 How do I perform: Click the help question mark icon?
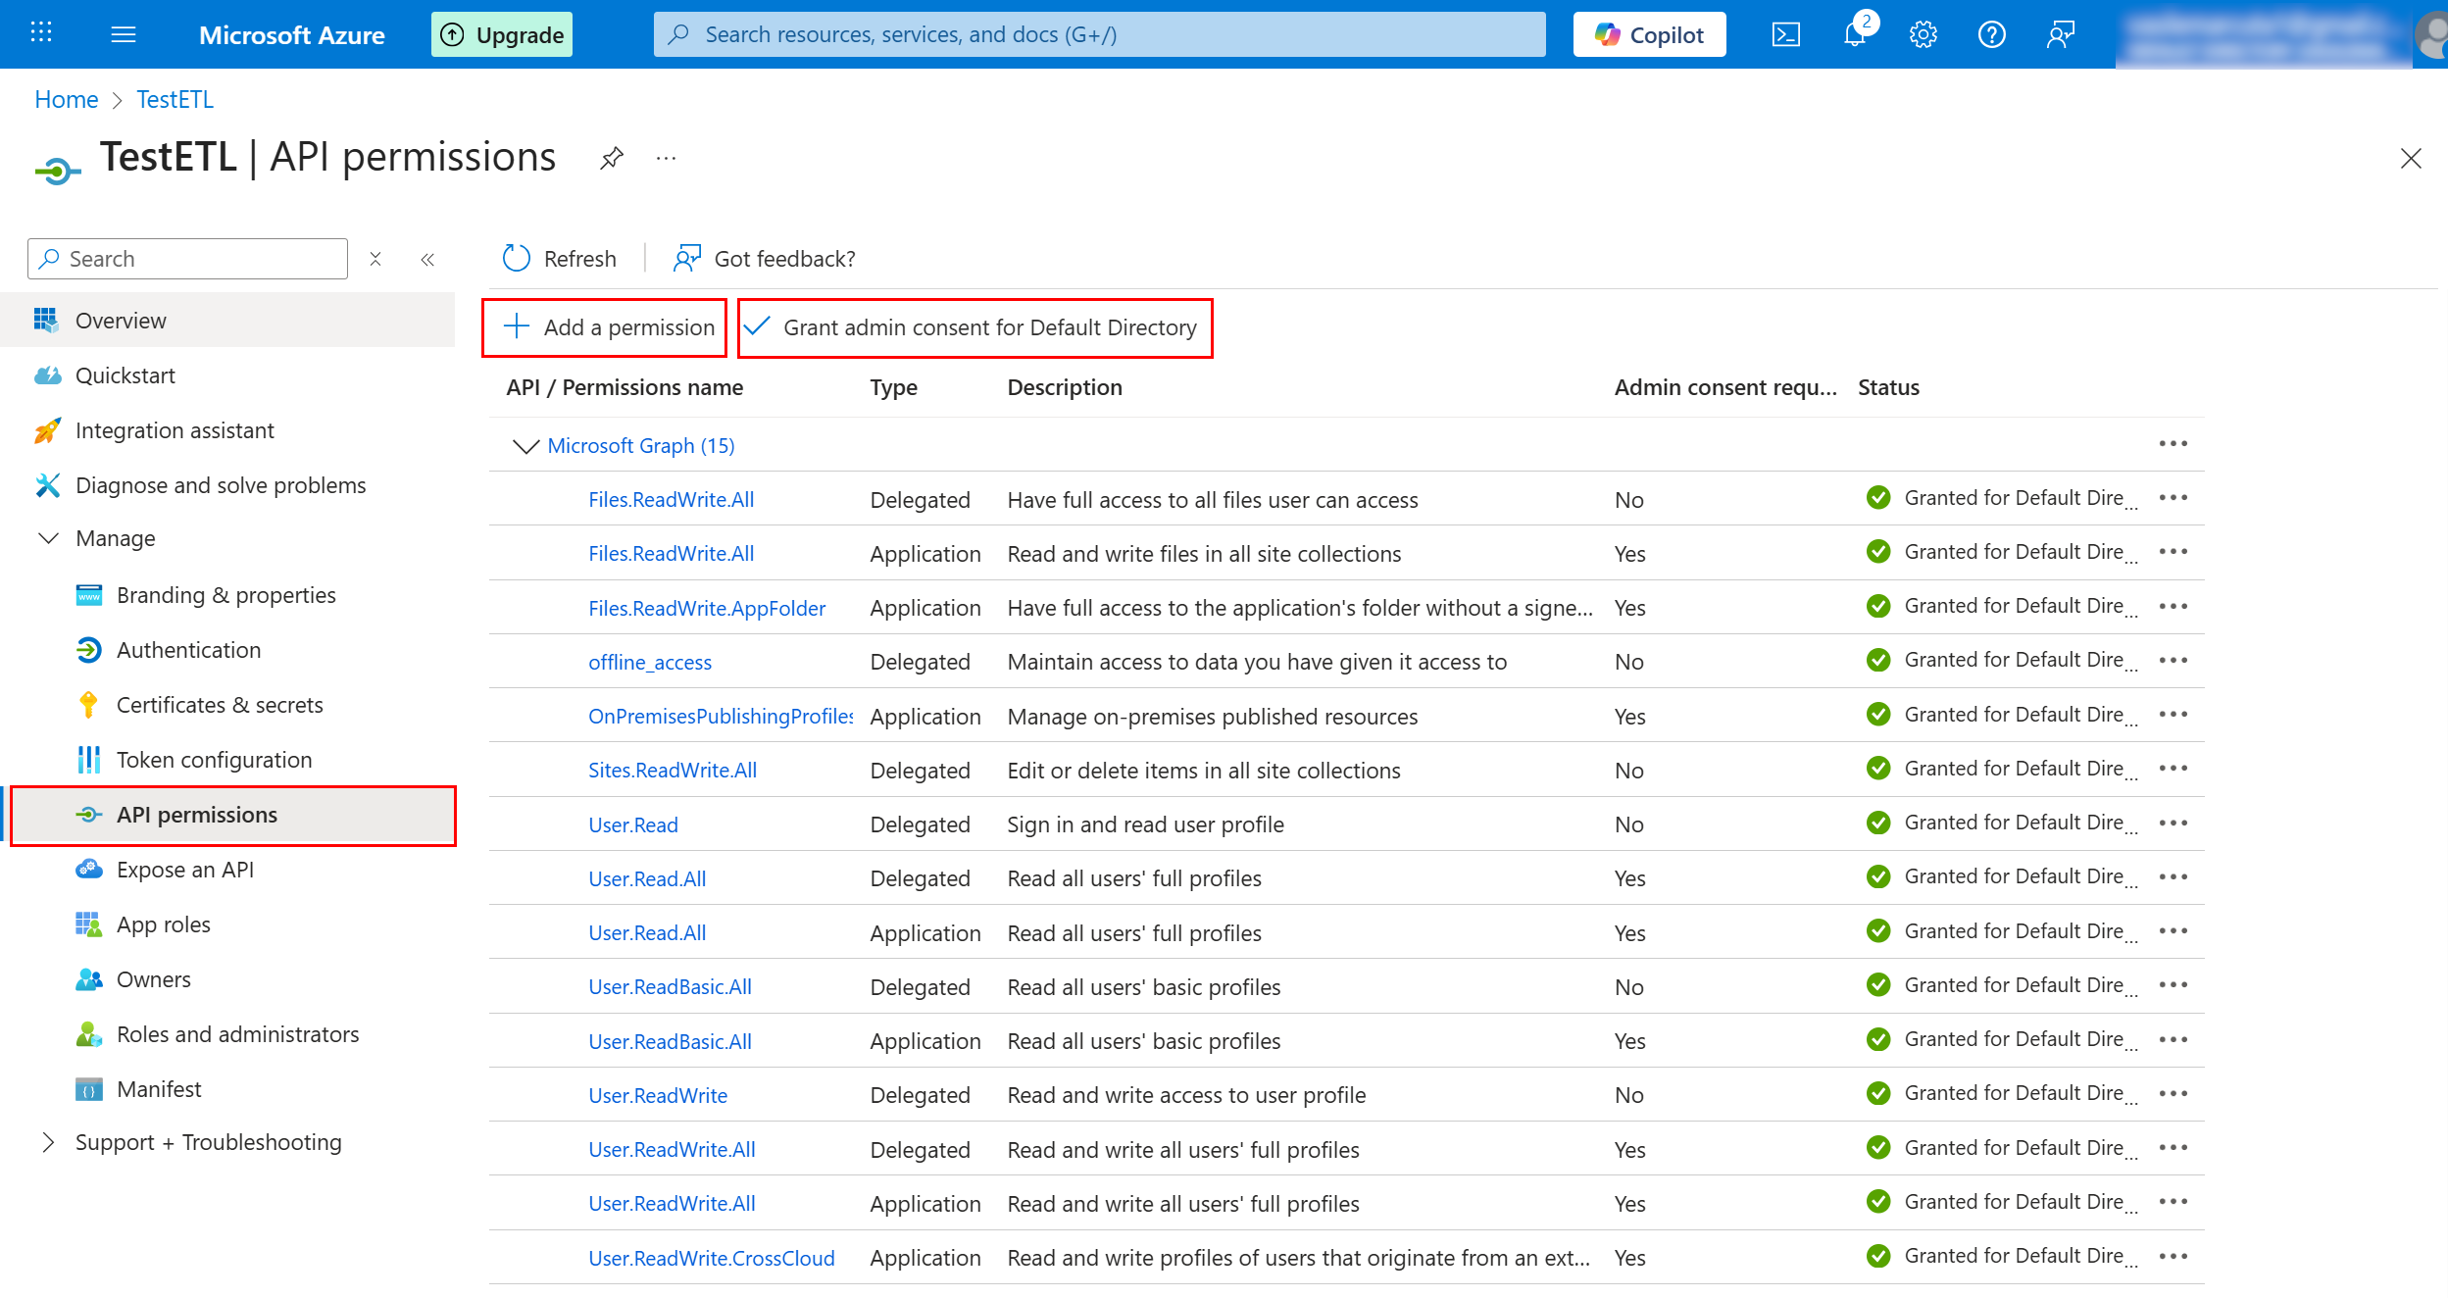1991,35
